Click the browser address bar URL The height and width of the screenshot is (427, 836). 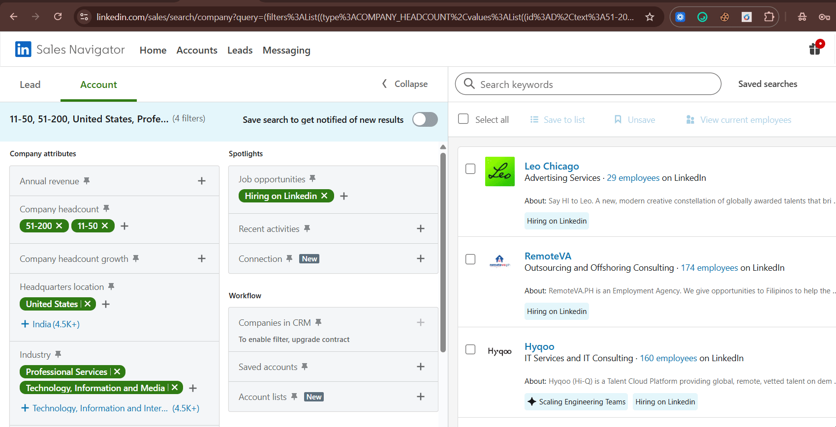tap(365, 17)
